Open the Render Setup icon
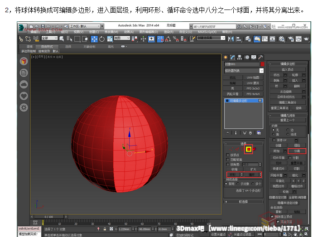318x237 pixels. pos(291,39)
